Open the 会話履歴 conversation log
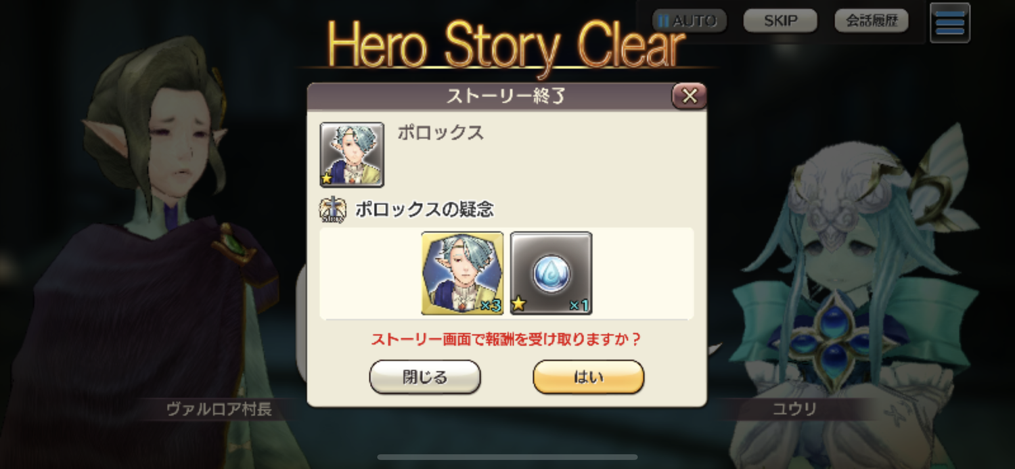The image size is (1015, 469). click(x=872, y=21)
